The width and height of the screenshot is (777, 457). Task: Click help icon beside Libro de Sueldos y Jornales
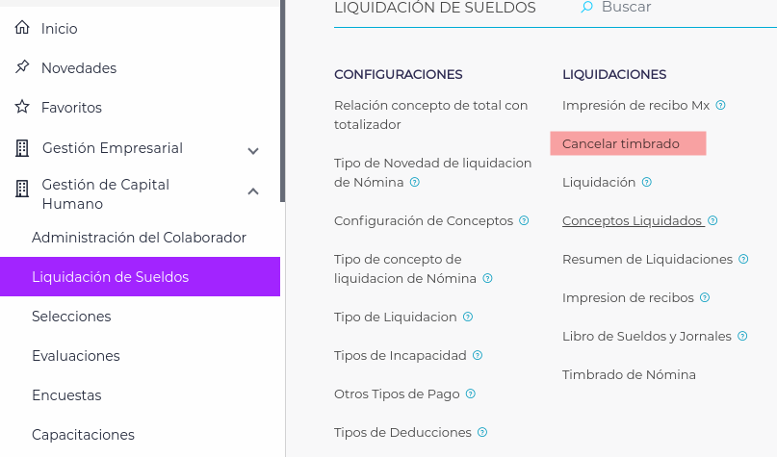tap(742, 336)
